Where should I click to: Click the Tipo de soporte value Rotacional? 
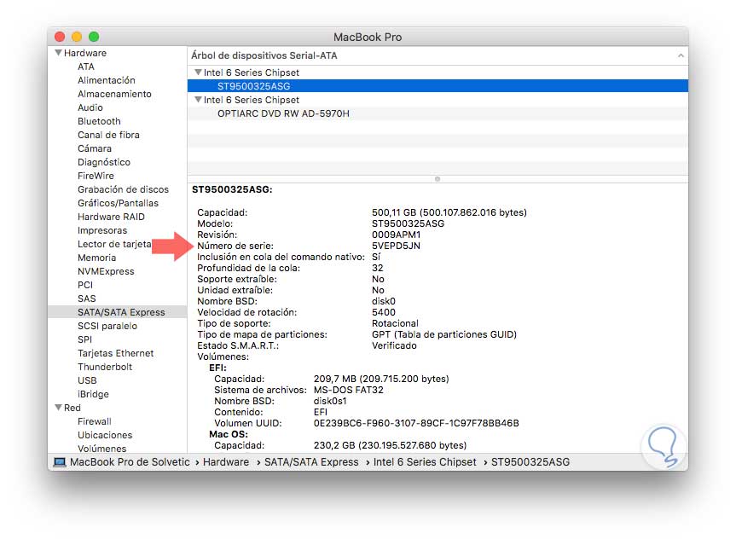point(395,323)
